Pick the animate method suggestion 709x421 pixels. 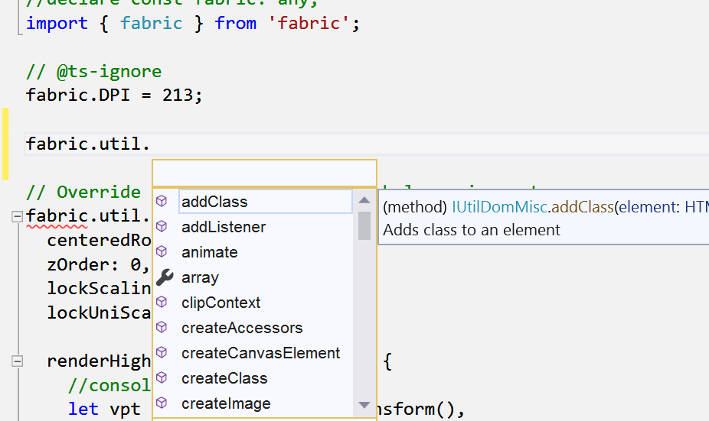point(209,252)
